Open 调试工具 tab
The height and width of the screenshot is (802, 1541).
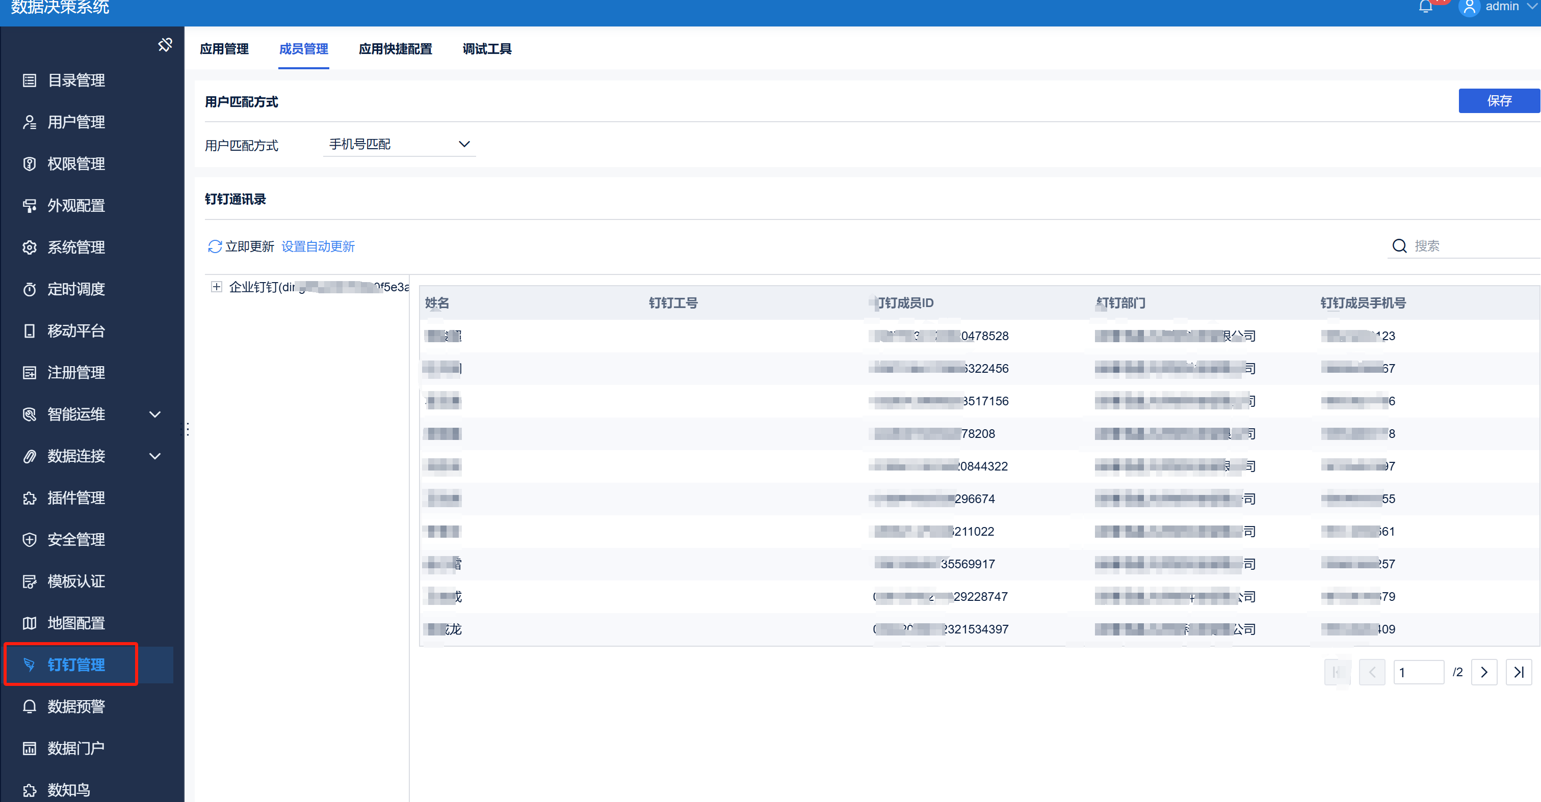(x=487, y=49)
